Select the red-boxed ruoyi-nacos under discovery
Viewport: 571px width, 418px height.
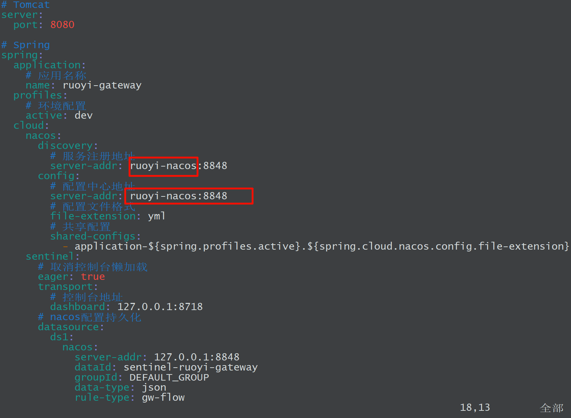[x=163, y=166]
